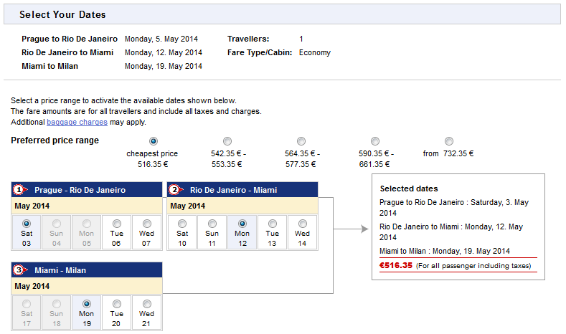566x334 pixels.
Task: Open the baggage charges link
Action: pyautogui.click(x=77, y=123)
